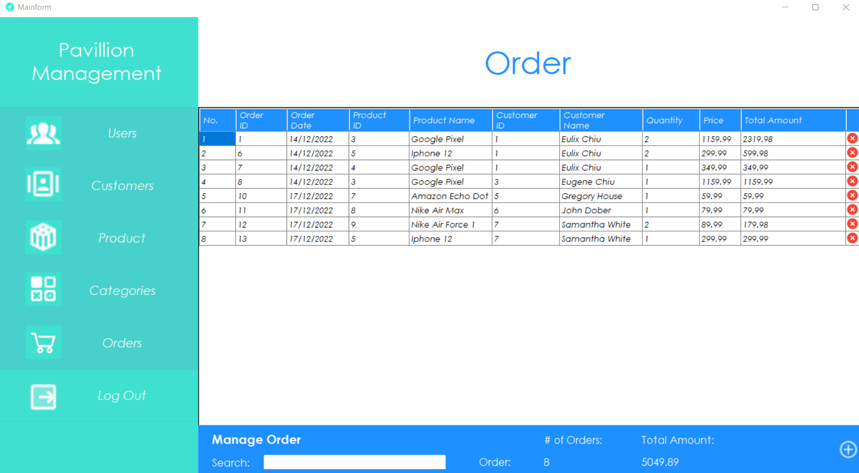Viewport: 859px width, 473px height.
Task: Click the Total Amount column header
Action: coord(774,120)
